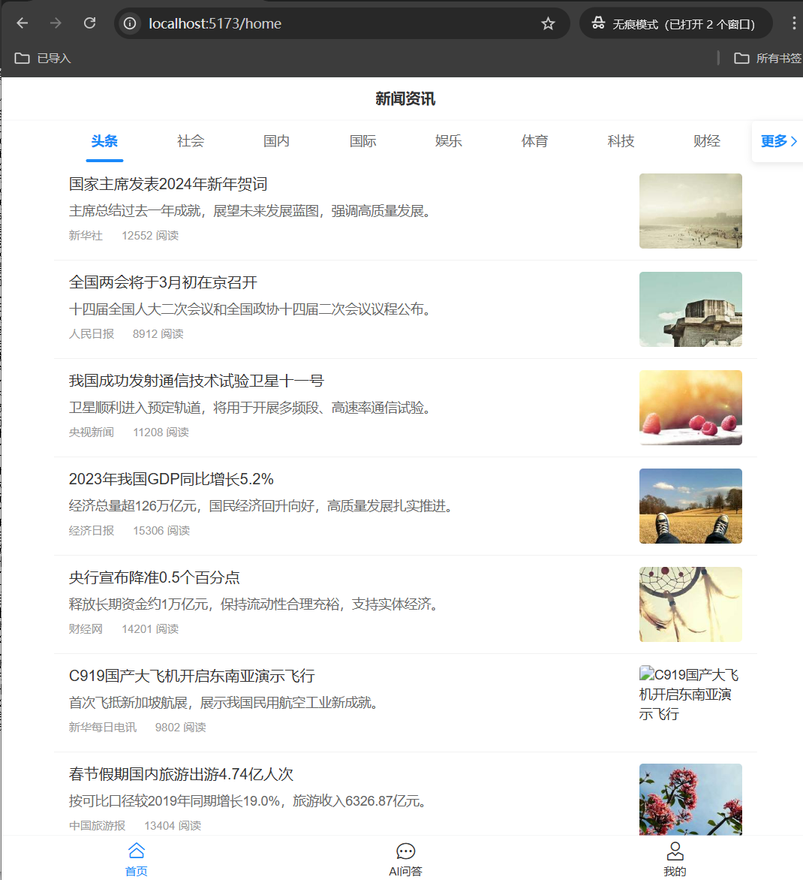
Task: Click the incognito mode indicator
Action: [x=675, y=23]
